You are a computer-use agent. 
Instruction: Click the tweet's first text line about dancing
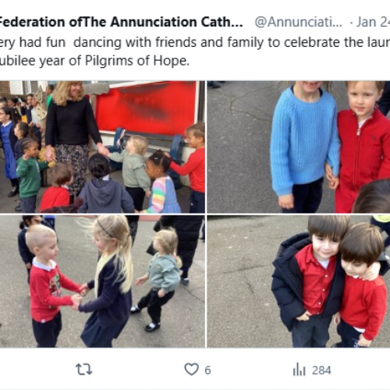(x=195, y=42)
